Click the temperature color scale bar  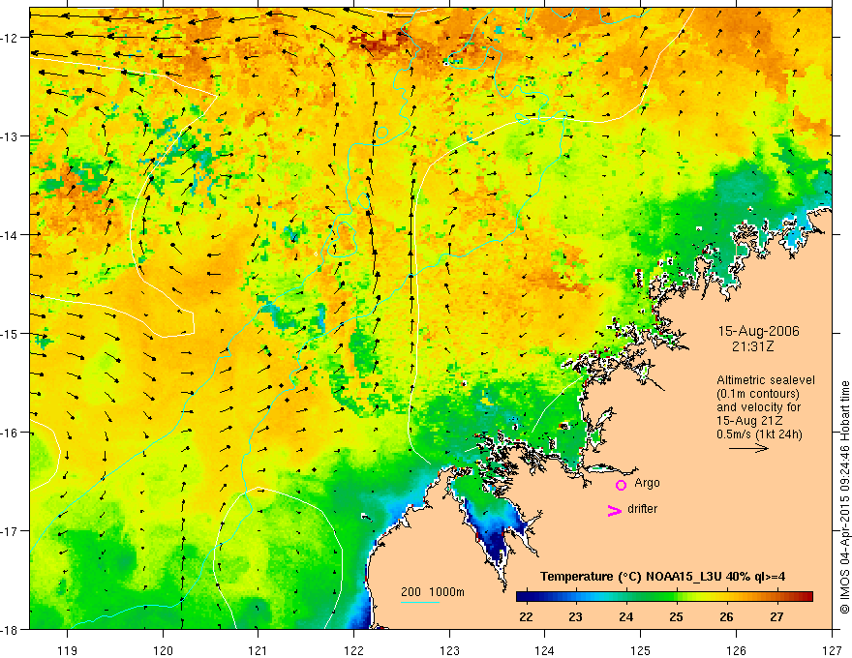click(664, 596)
